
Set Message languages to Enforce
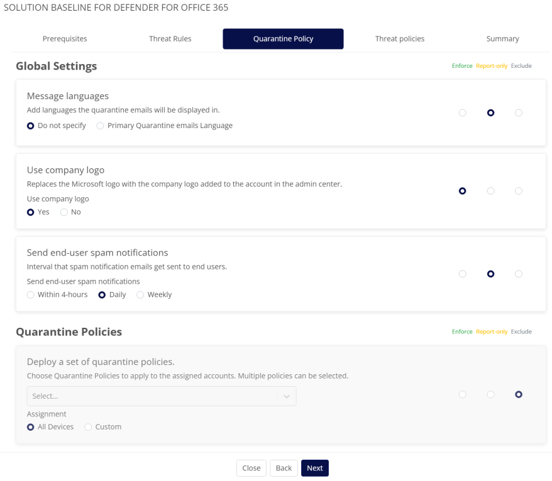tap(463, 113)
